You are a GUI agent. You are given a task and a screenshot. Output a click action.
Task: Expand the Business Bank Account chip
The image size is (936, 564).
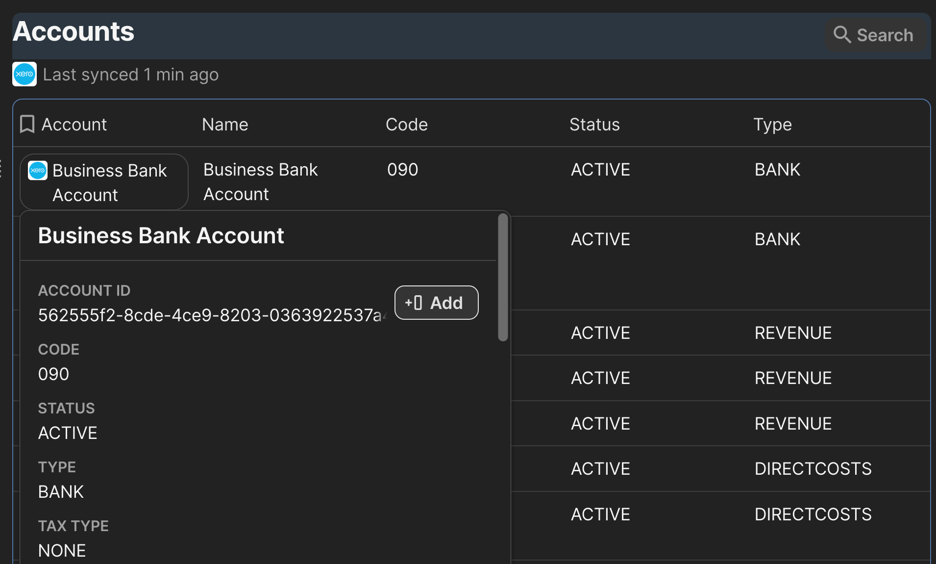[104, 182]
